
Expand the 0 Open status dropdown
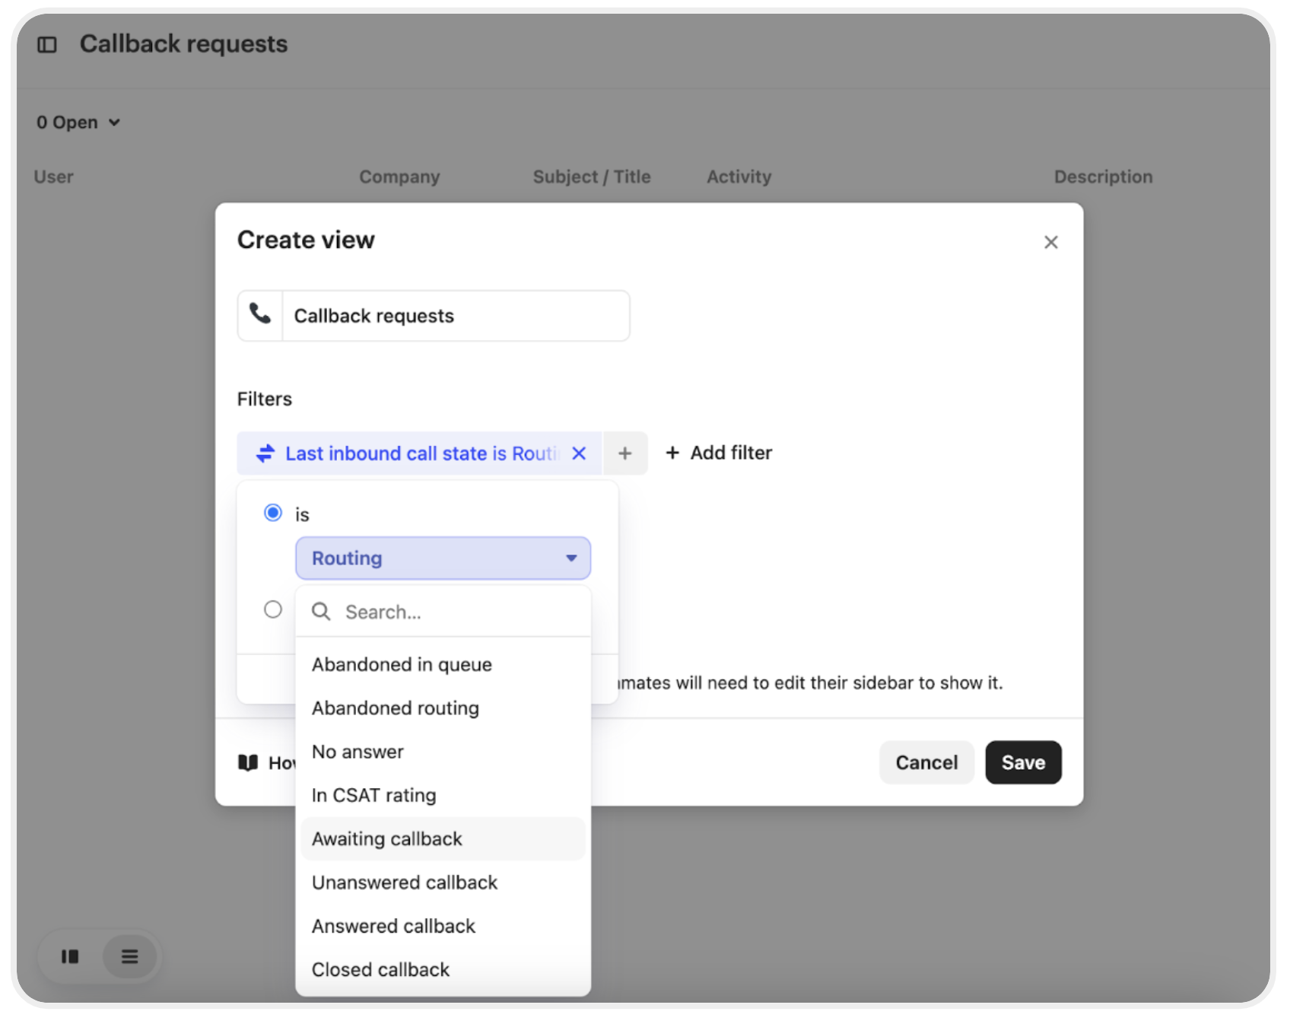click(78, 122)
